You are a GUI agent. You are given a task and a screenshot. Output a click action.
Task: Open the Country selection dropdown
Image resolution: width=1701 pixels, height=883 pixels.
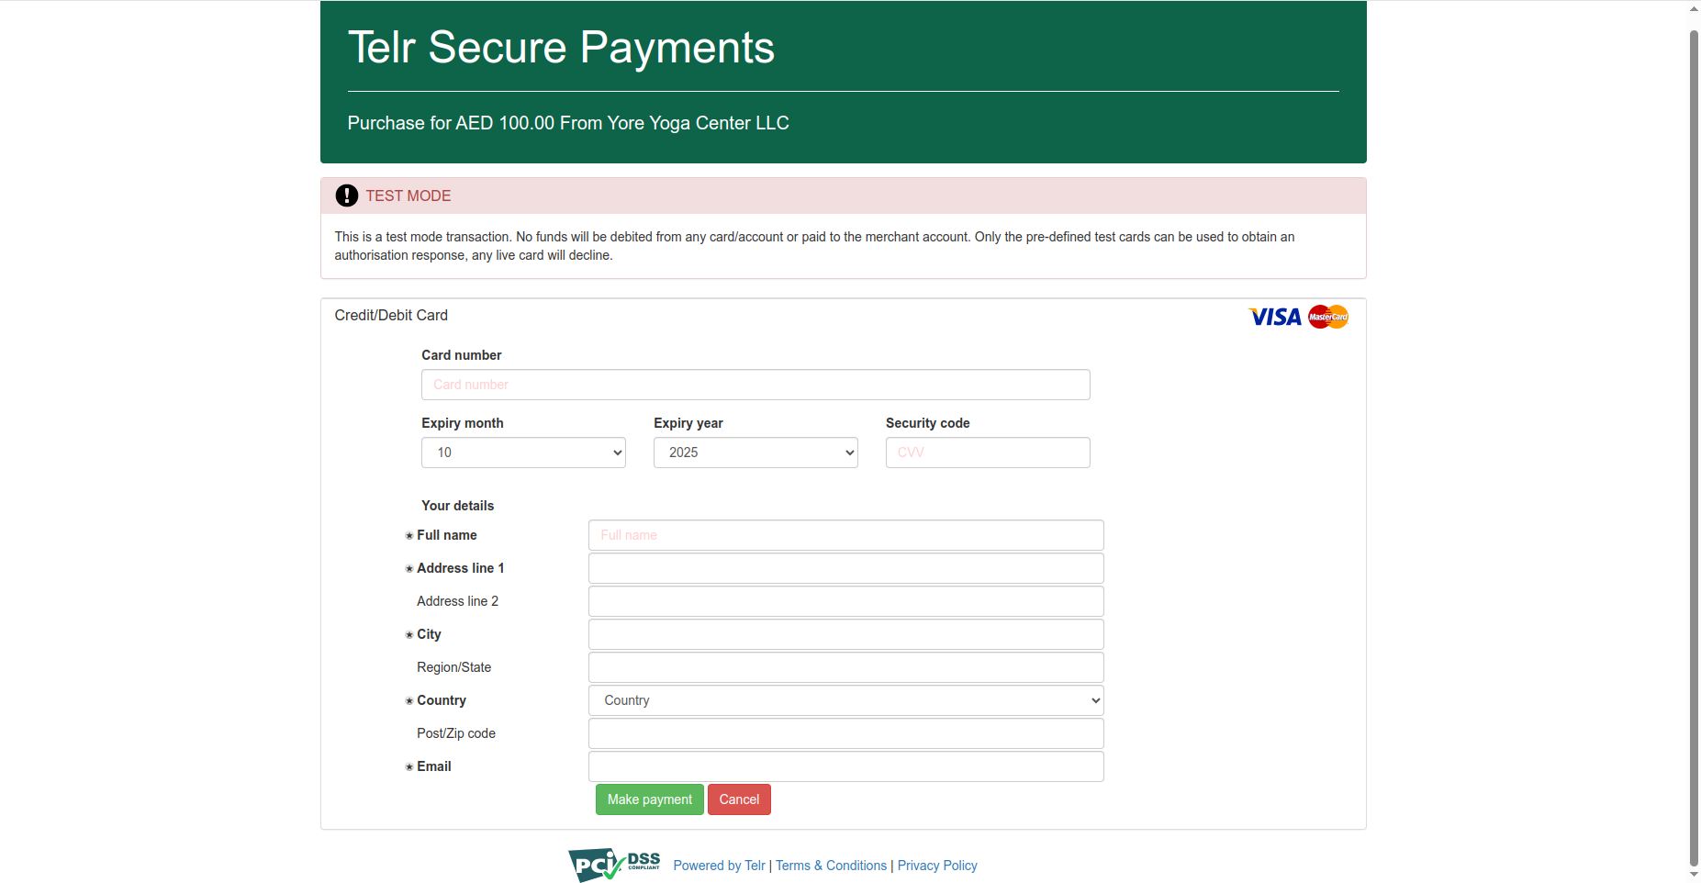tap(845, 699)
